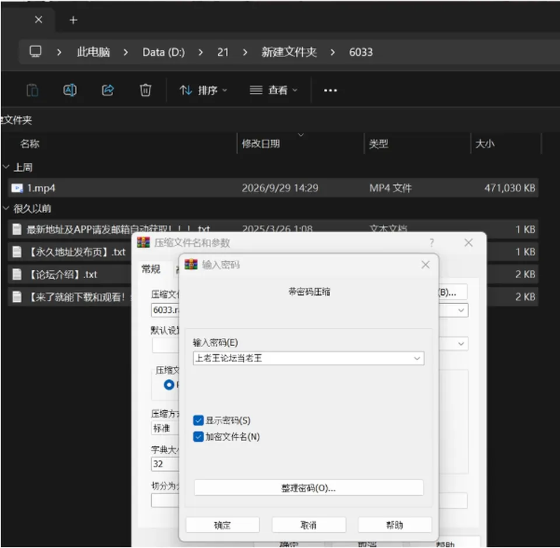Click the rename icon in Explorer toolbar

point(70,90)
